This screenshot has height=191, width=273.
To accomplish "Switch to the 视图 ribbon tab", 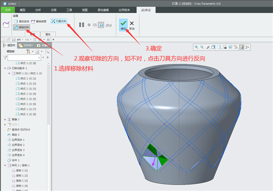I will pyautogui.click(x=85, y=10).
